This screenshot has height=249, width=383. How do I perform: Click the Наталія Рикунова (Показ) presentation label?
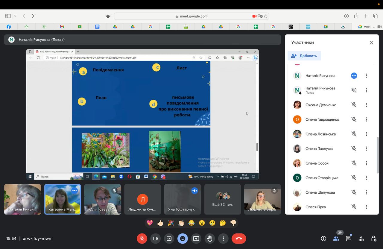coord(42,40)
